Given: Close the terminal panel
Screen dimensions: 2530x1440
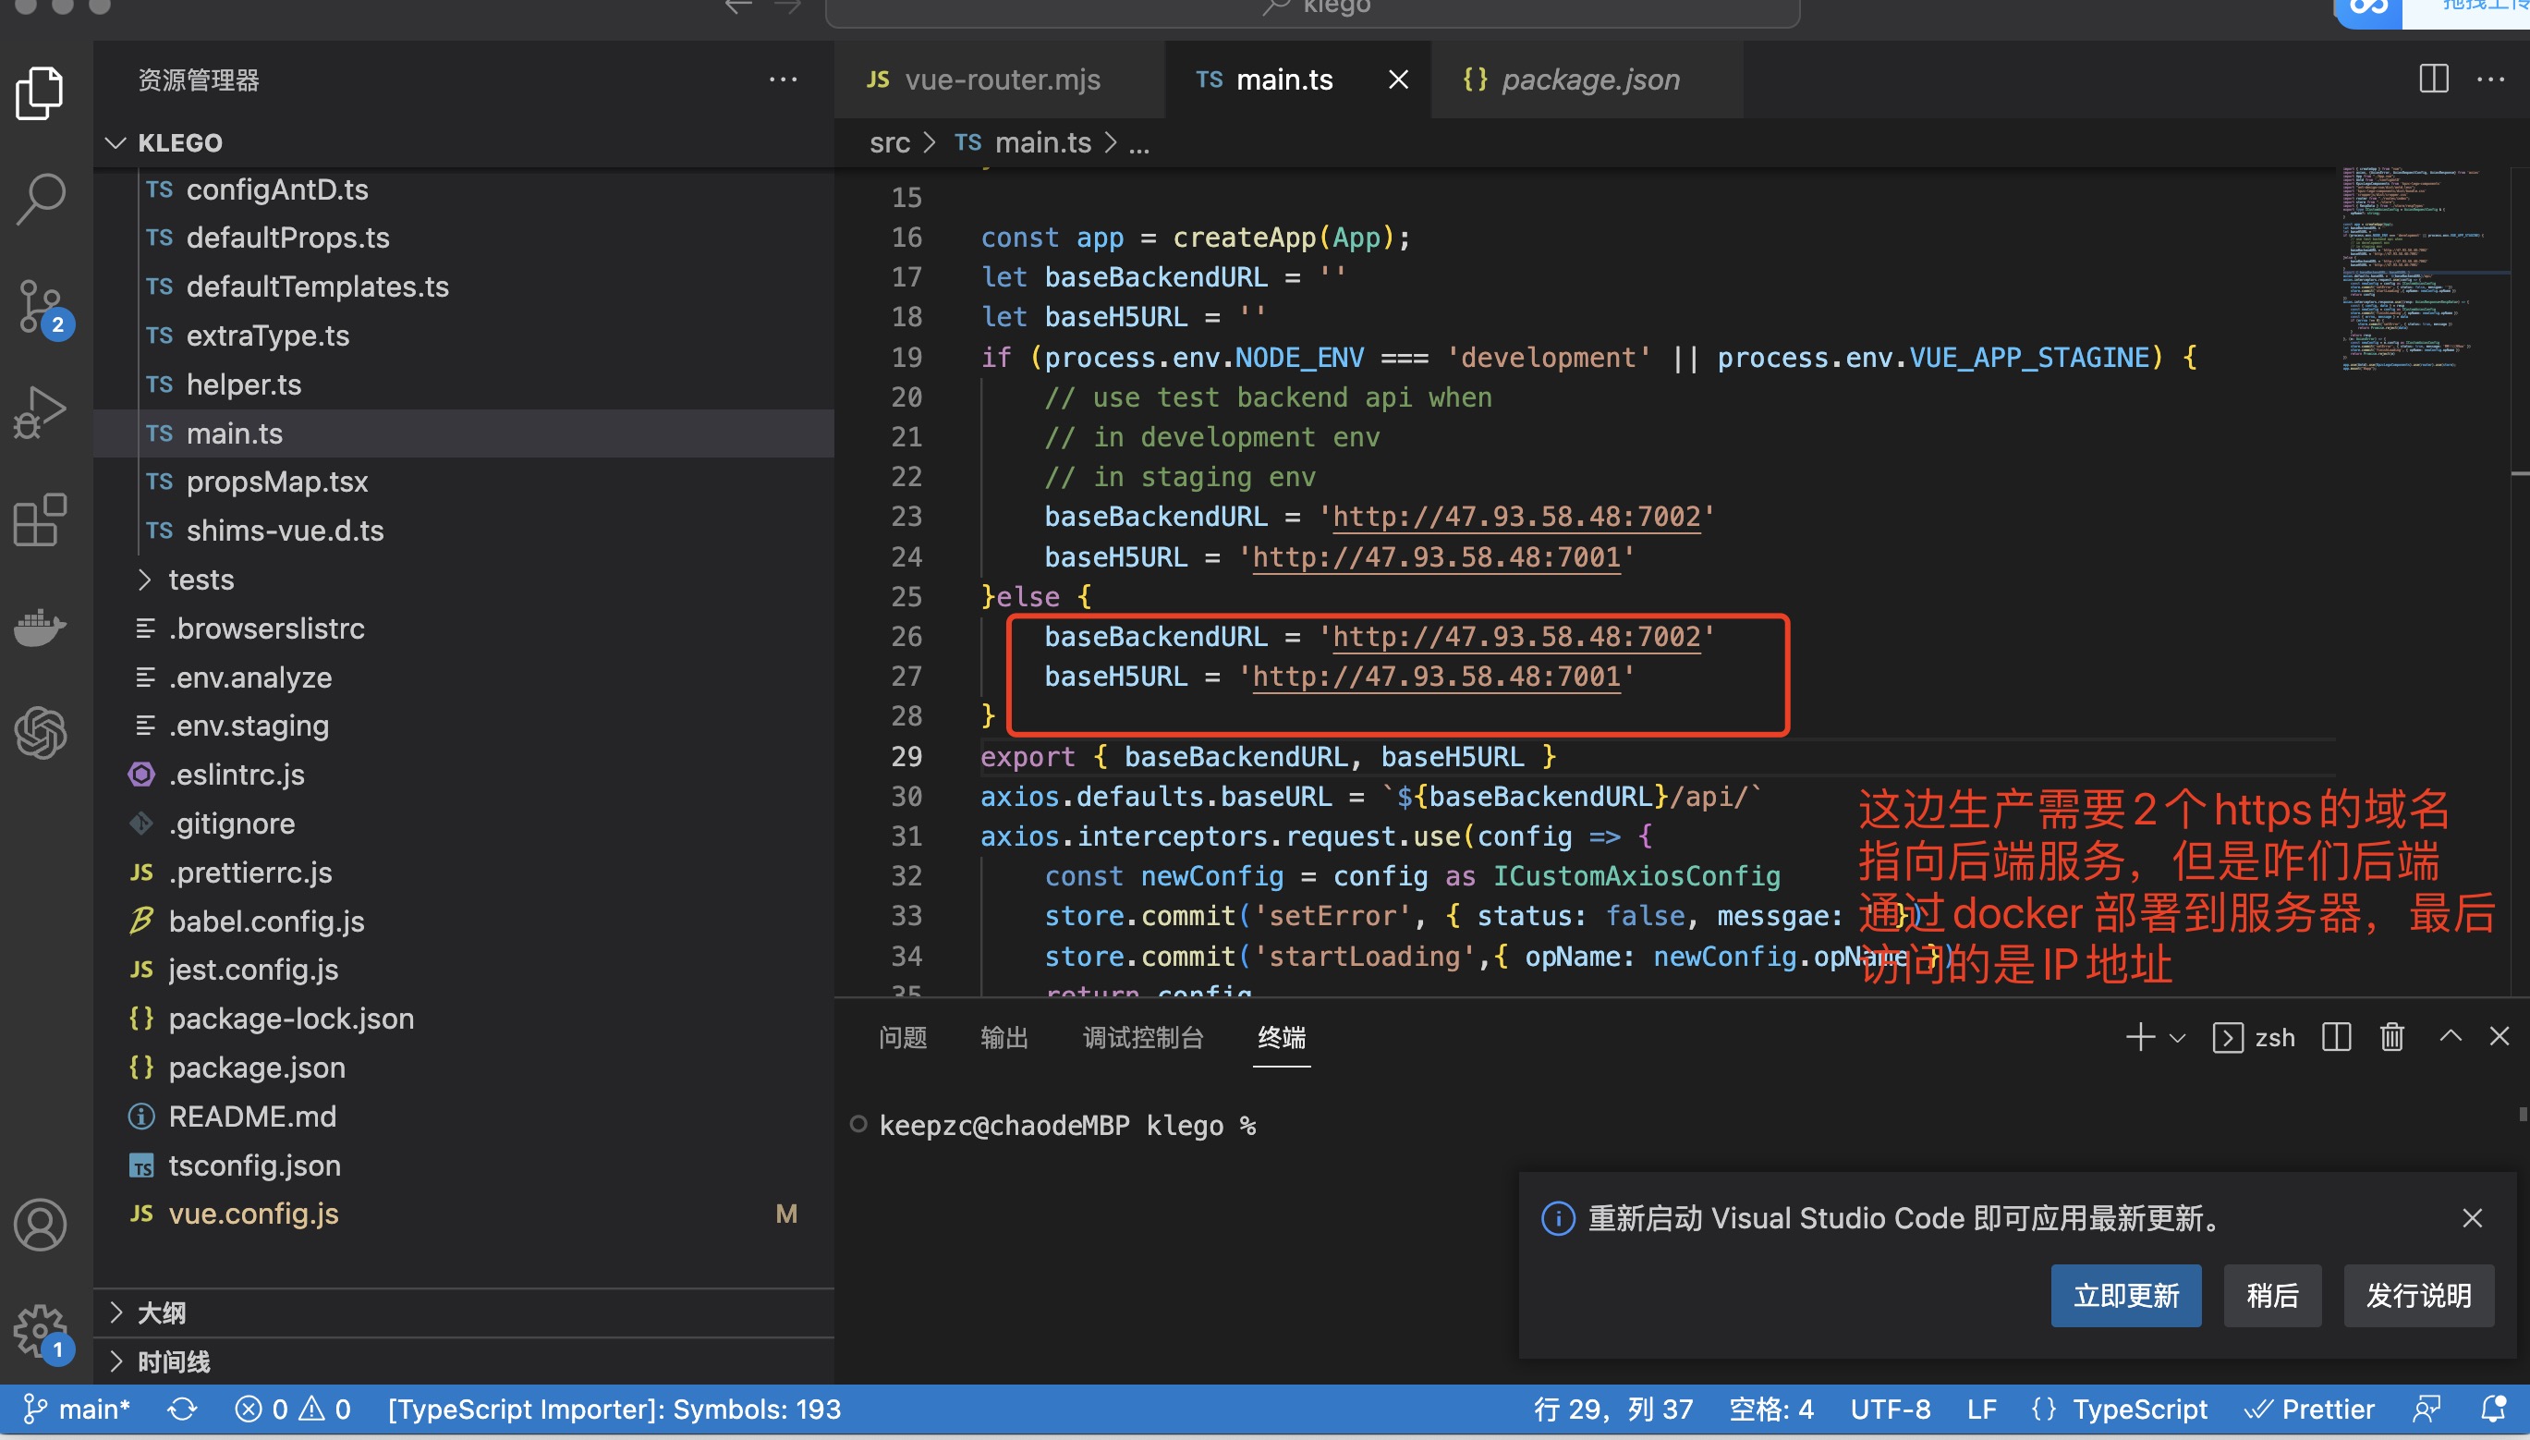Looking at the screenshot, I should 2500,1036.
